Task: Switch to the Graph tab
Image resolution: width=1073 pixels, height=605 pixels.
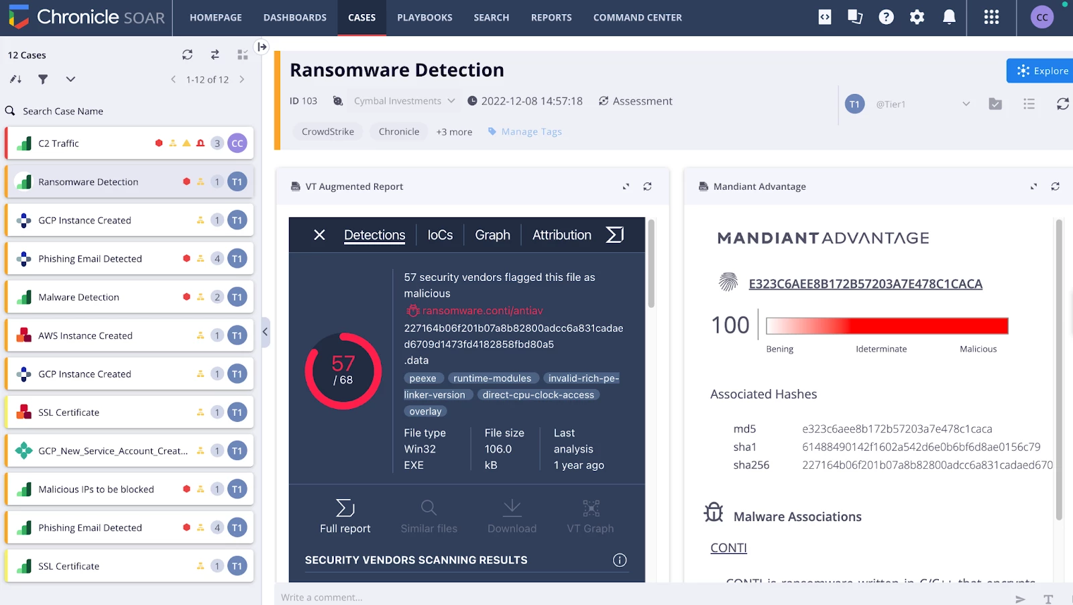Action: [x=492, y=235]
